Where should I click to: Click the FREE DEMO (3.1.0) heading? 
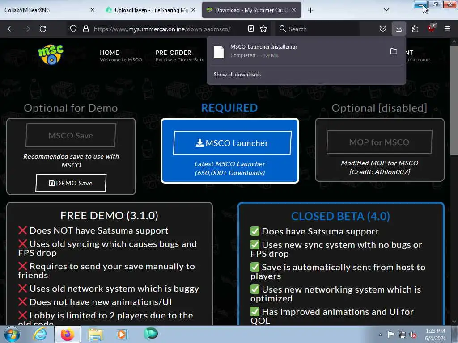(x=109, y=216)
